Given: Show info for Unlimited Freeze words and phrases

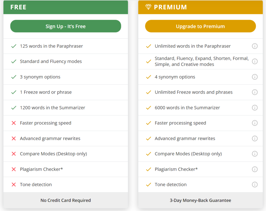Looking at the screenshot, I should [255, 92].
